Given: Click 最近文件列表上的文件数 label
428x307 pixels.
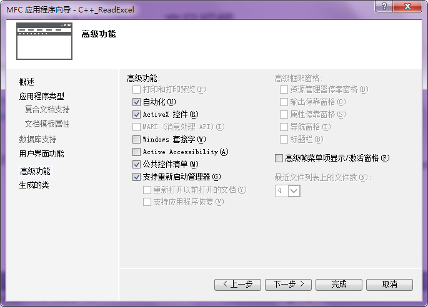Looking at the screenshot, I should coord(322,177).
